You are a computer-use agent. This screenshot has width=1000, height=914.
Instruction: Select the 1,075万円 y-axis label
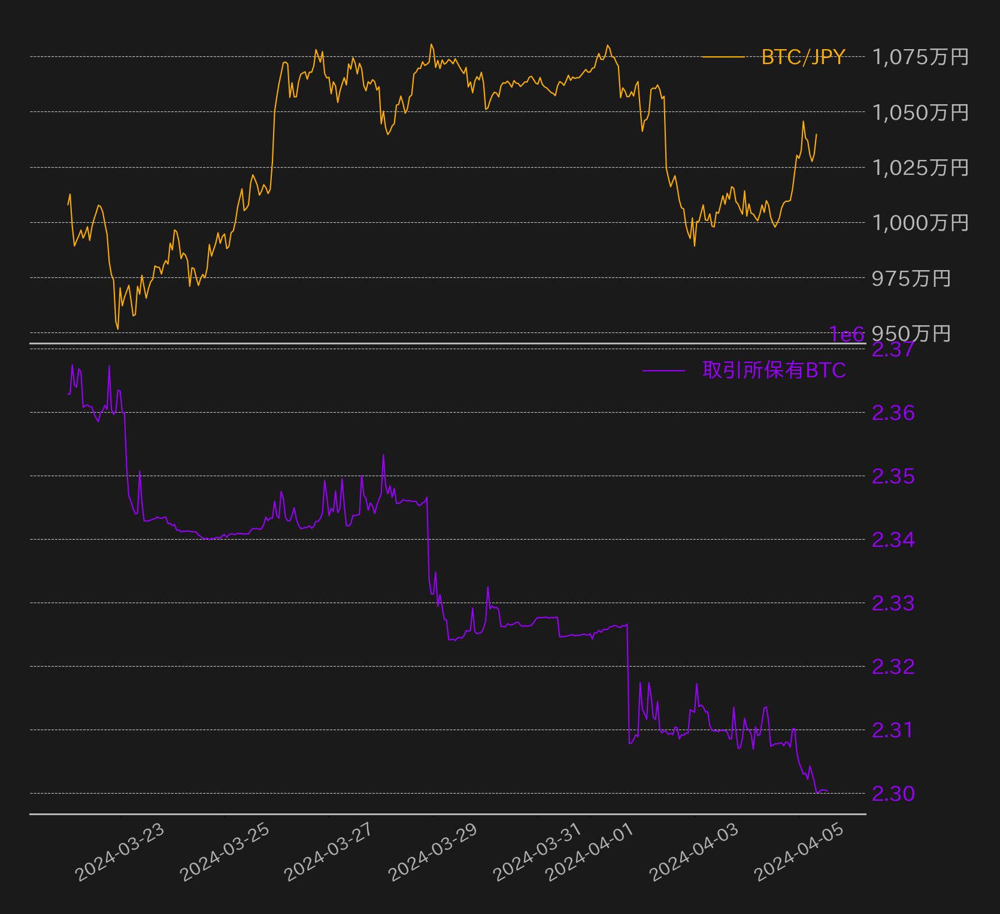[920, 57]
